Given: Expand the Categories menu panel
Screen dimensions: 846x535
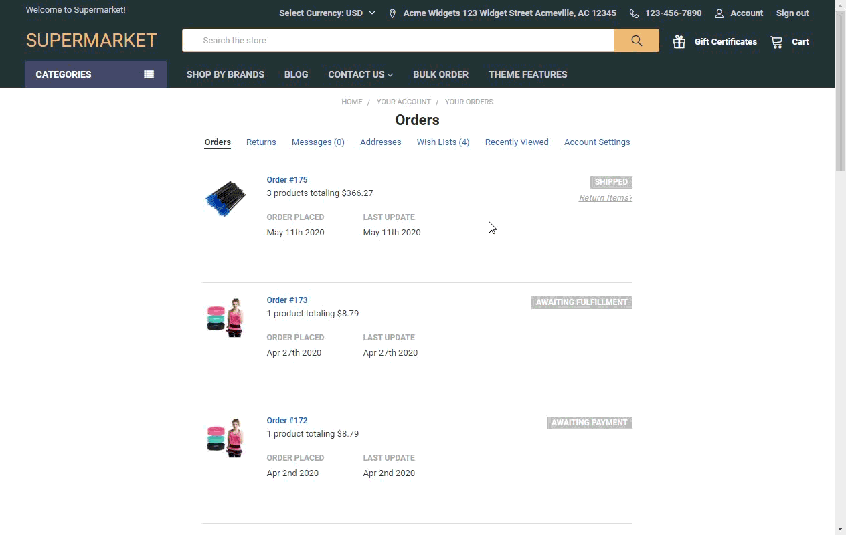Looking at the screenshot, I should (64, 74).
